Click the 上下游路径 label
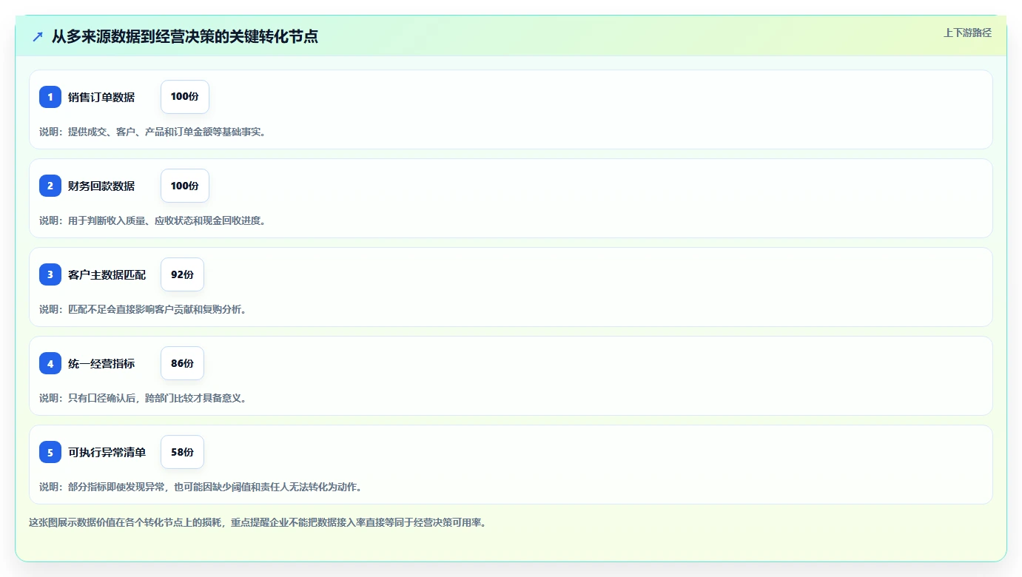1022x577 pixels. [967, 33]
